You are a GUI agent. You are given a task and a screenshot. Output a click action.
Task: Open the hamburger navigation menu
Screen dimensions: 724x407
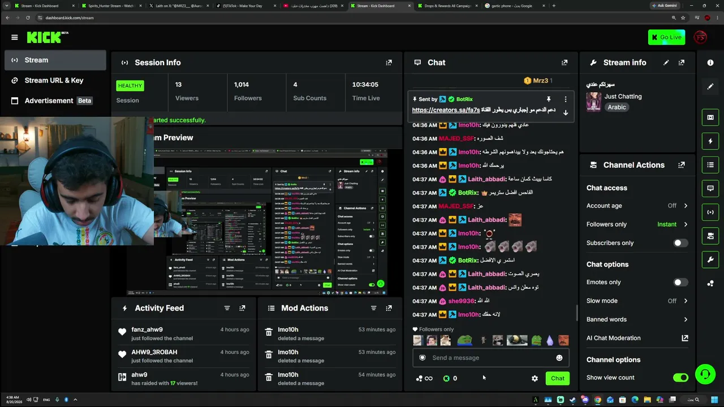[x=15, y=37]
